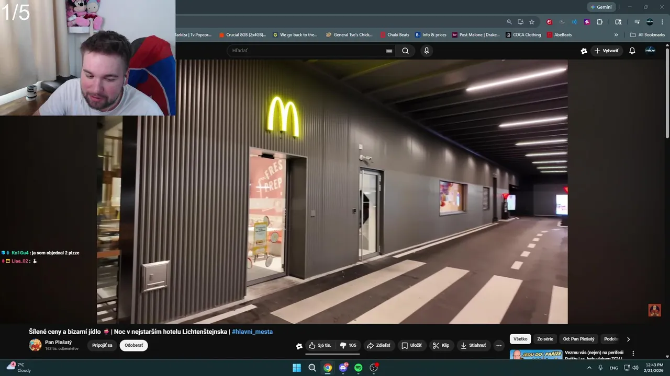Open the weather widget showing 7°C Cloudy

19,368
